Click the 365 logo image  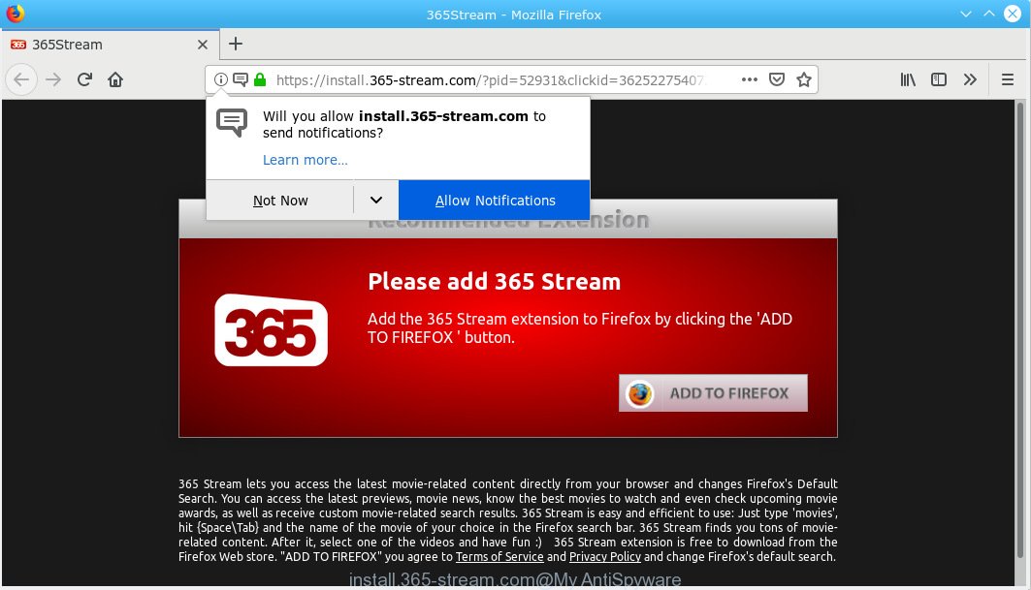(271, 330)
